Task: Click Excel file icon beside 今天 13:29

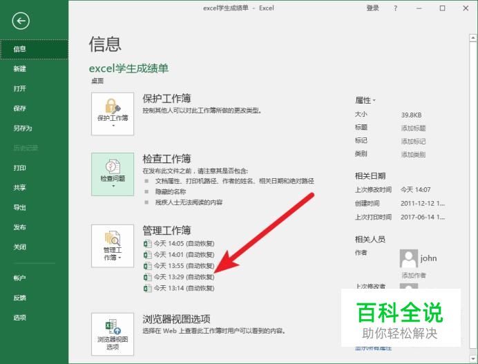Action: tap(148, 277)
